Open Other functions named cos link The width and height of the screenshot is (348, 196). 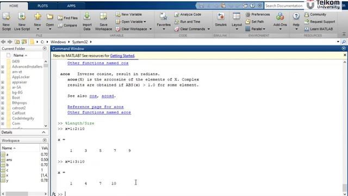point(98,63)
